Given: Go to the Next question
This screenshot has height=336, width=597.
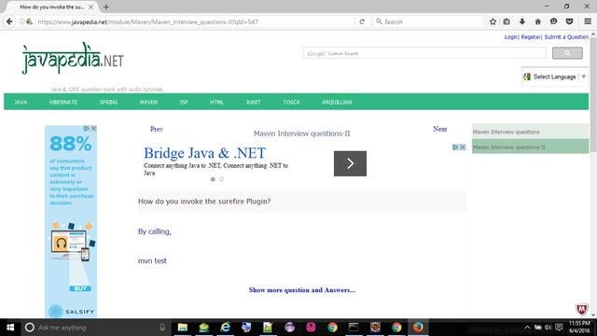Looking at the screenshot, I should tap(439, 129).
